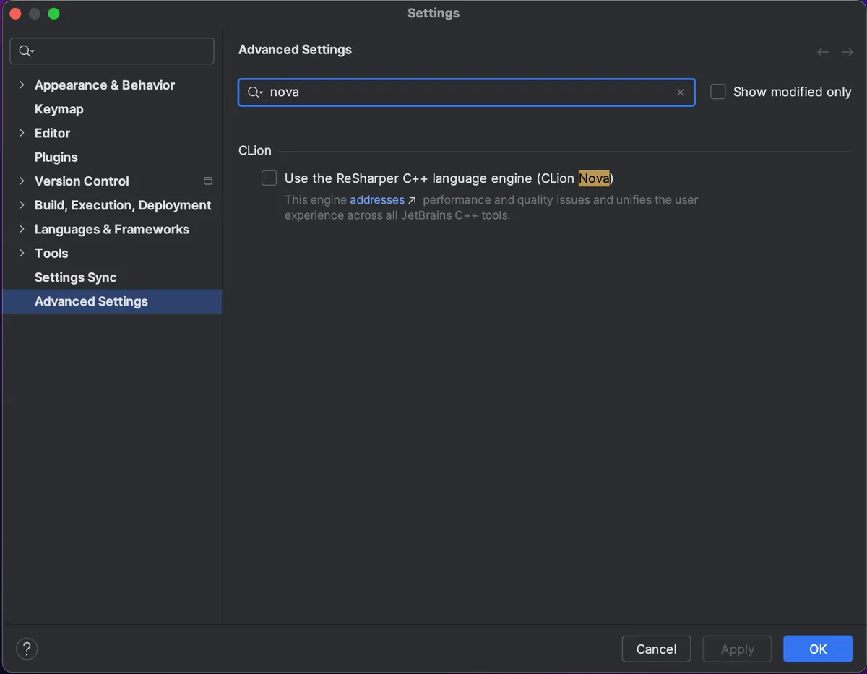Open search history in the sidebar search magnifier
867x674 pixels.
(x=26, y=51)
